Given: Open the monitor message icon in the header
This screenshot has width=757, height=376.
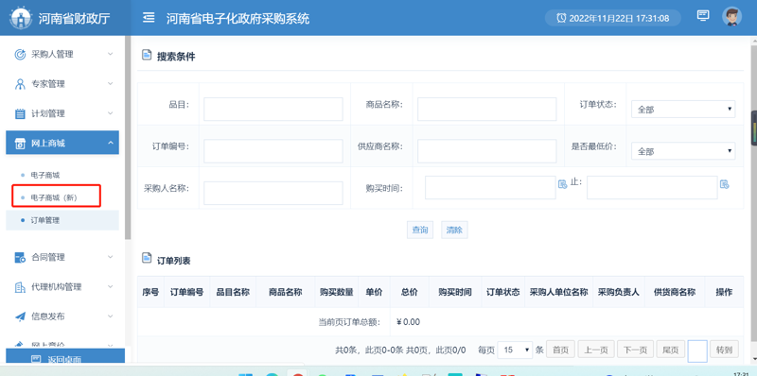Looking at the screenshot, I should click(703, 15).
